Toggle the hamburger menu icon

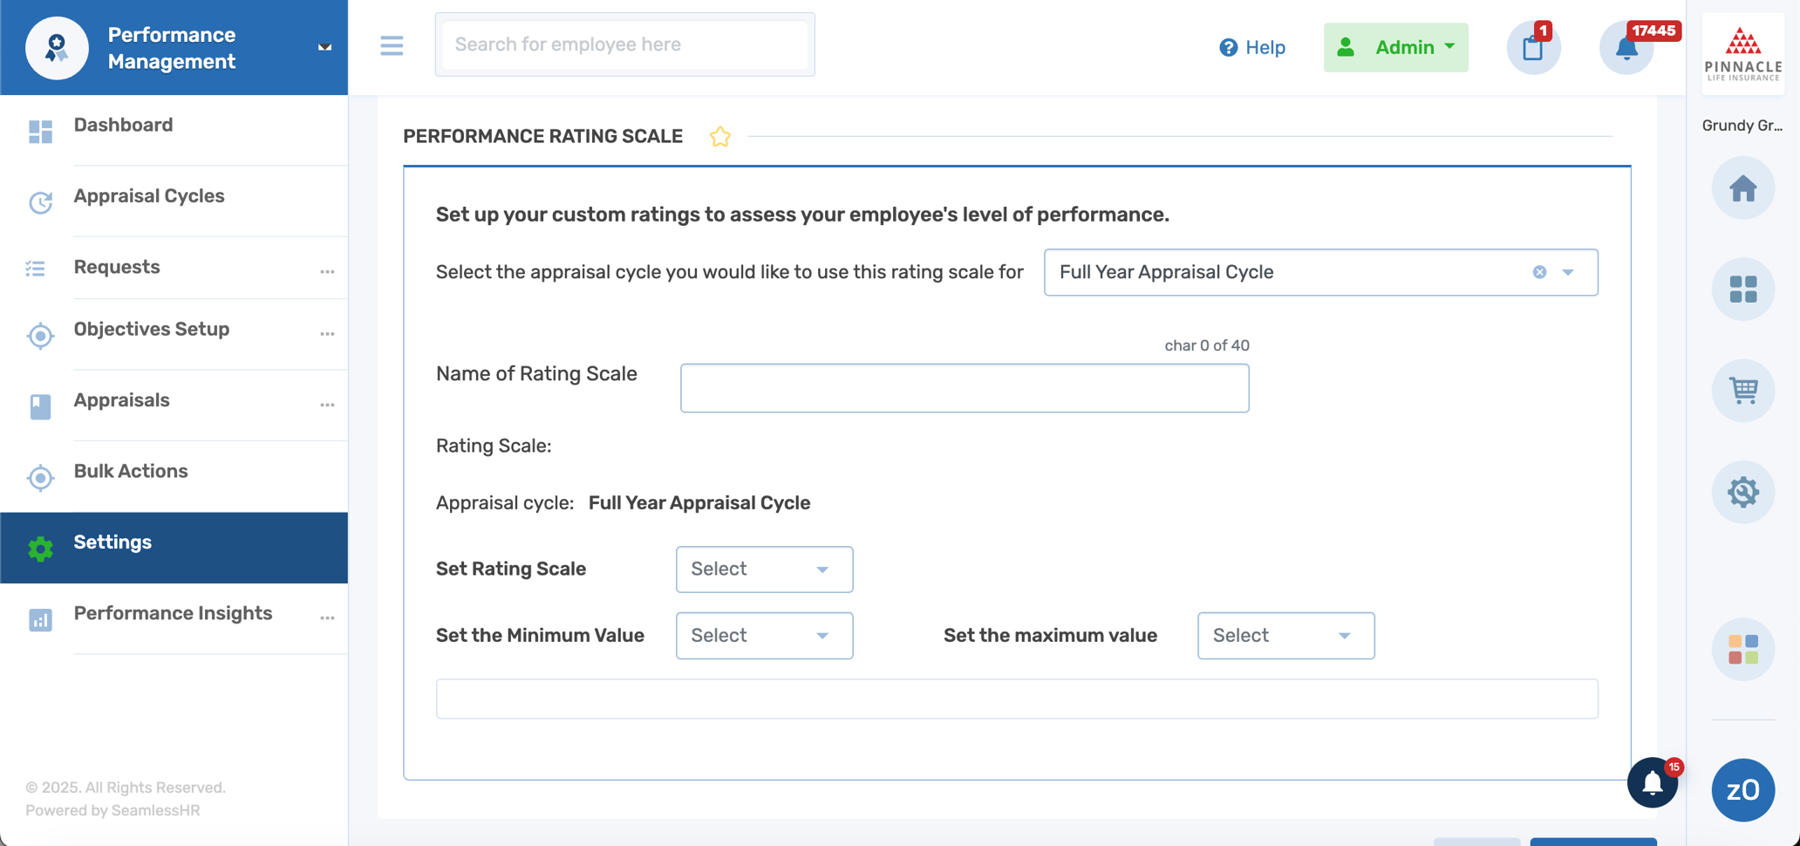point(392,45)
